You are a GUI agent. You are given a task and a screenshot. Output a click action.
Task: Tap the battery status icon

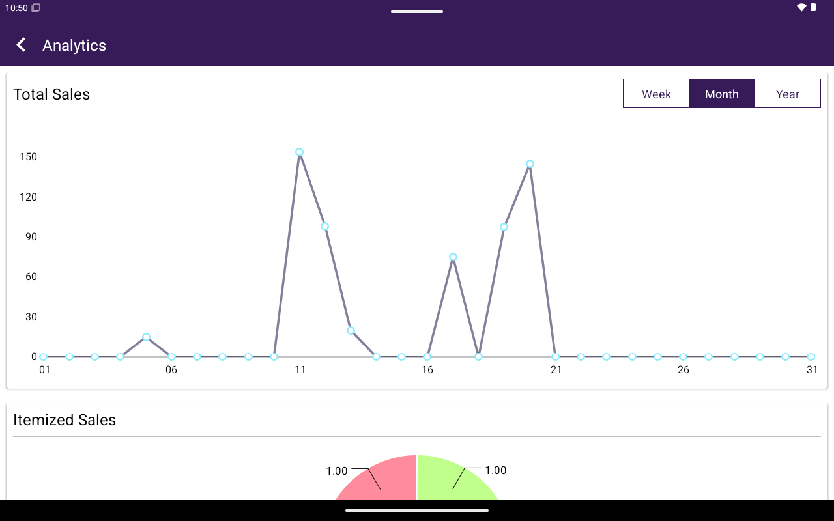813,7
